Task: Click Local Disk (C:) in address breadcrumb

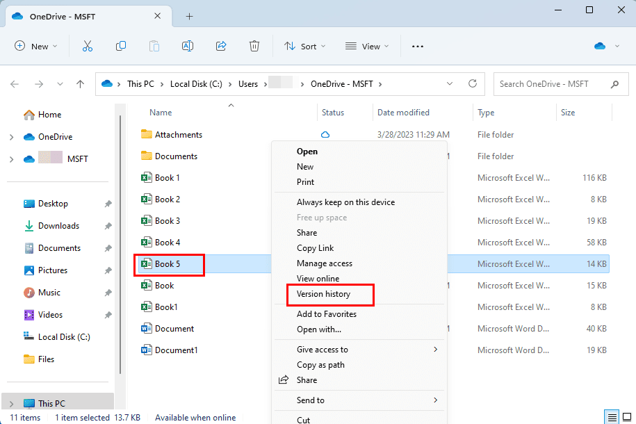Action: click(196, 84)
